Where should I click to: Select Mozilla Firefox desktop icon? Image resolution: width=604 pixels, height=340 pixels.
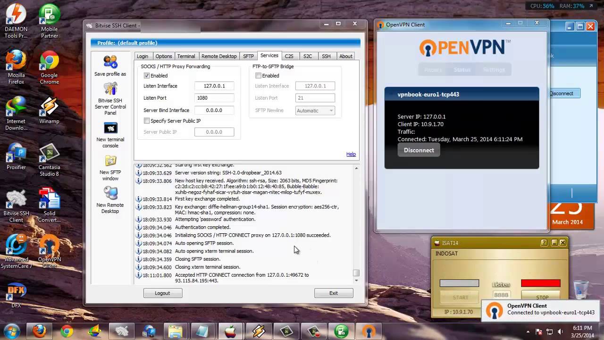[x=16, y=68]
